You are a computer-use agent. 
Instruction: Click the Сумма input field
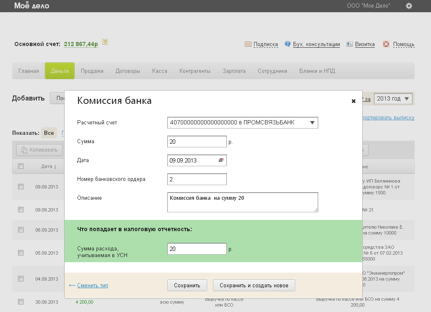click(x=197, y=142)
